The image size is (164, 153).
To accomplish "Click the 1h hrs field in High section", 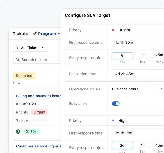I will 143,145.
